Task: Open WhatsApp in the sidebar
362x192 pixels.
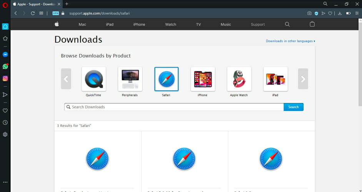Action: coord(5,66)
